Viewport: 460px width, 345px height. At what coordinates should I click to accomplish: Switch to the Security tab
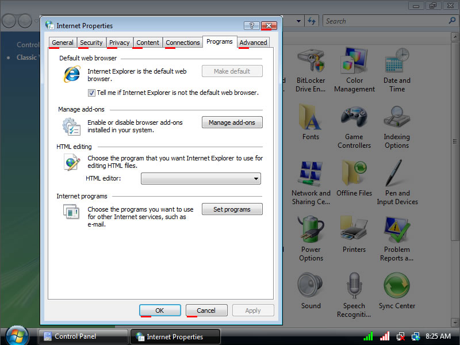pyautogui.click(x=91, y=43)
